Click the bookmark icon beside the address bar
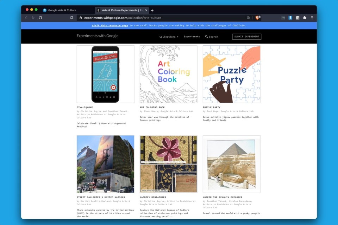Screen dimensions: 338x225 click(72, 18)
